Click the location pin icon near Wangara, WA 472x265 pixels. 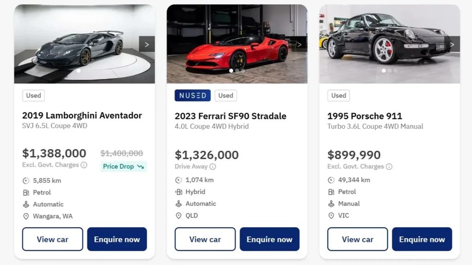(x=26, y=216)
